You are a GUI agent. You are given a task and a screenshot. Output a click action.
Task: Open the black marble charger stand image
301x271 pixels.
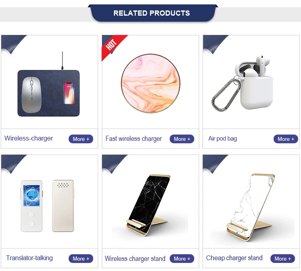148,205
